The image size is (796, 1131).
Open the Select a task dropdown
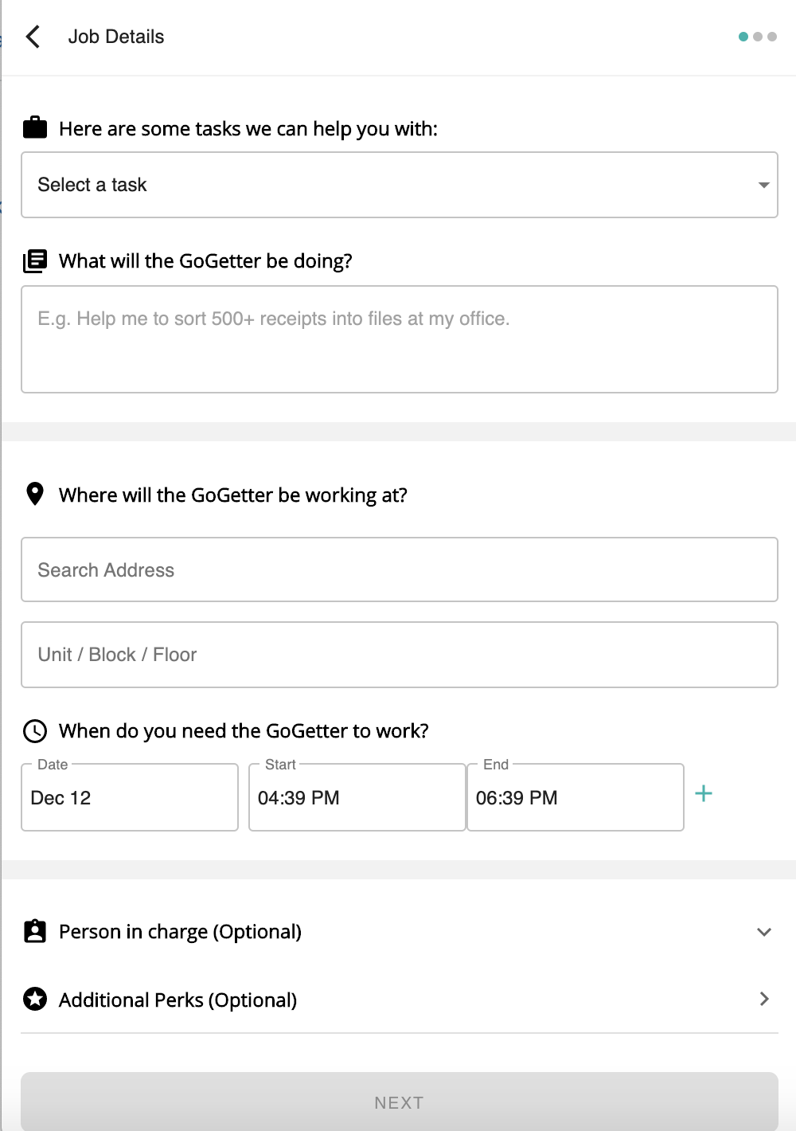[399, 185]
